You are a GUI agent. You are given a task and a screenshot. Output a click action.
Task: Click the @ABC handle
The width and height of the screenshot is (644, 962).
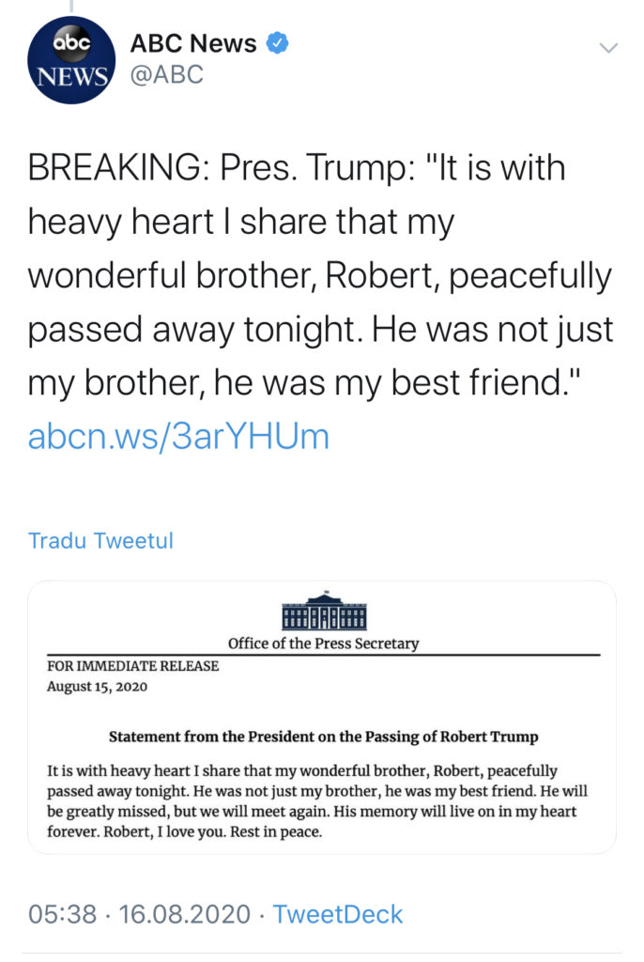pyautogui.click(x=167, y=75)
